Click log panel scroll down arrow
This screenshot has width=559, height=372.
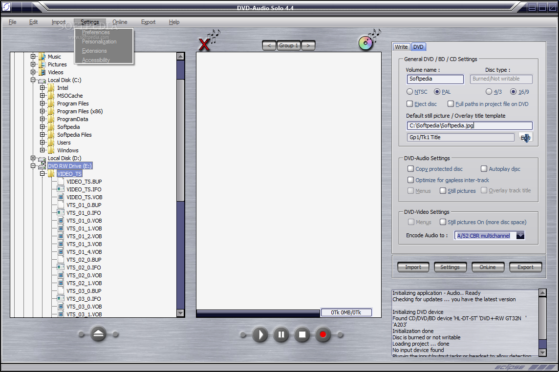pos(542,352)
